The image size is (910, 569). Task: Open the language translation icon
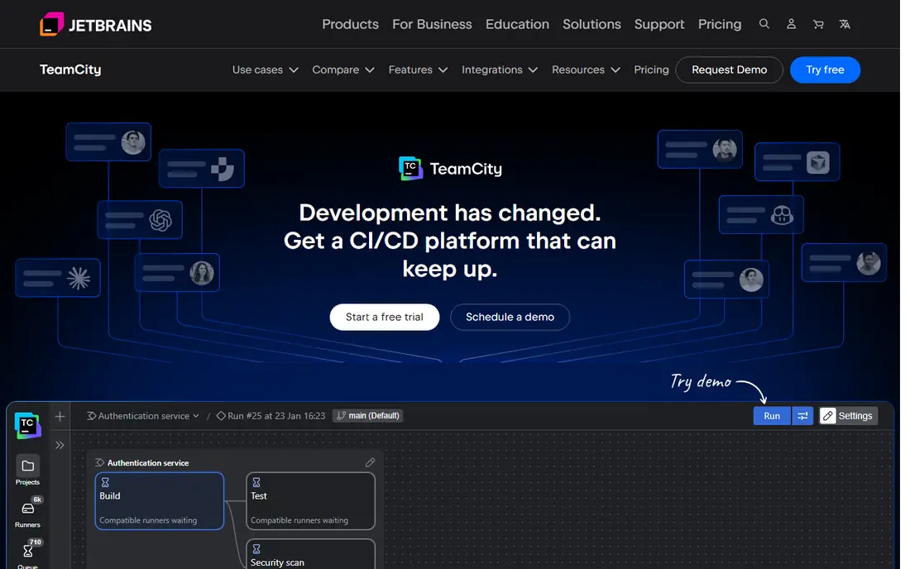[845, 24]
